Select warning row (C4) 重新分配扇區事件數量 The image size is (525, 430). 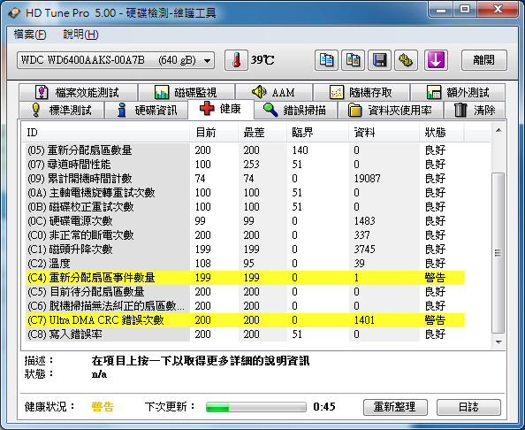[245, 278]
